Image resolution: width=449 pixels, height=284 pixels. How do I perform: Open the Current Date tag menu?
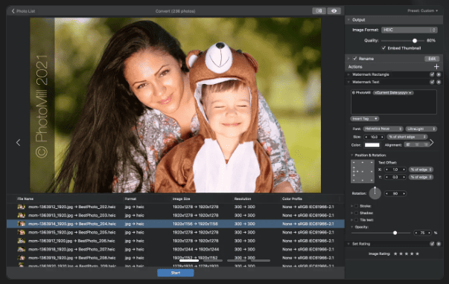pyautogui.click(x=393, y=93)
